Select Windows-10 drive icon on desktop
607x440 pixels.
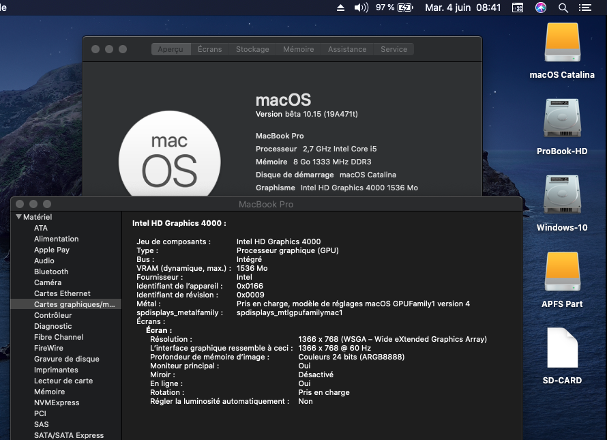pyautogui.click(x=562, y=194)
